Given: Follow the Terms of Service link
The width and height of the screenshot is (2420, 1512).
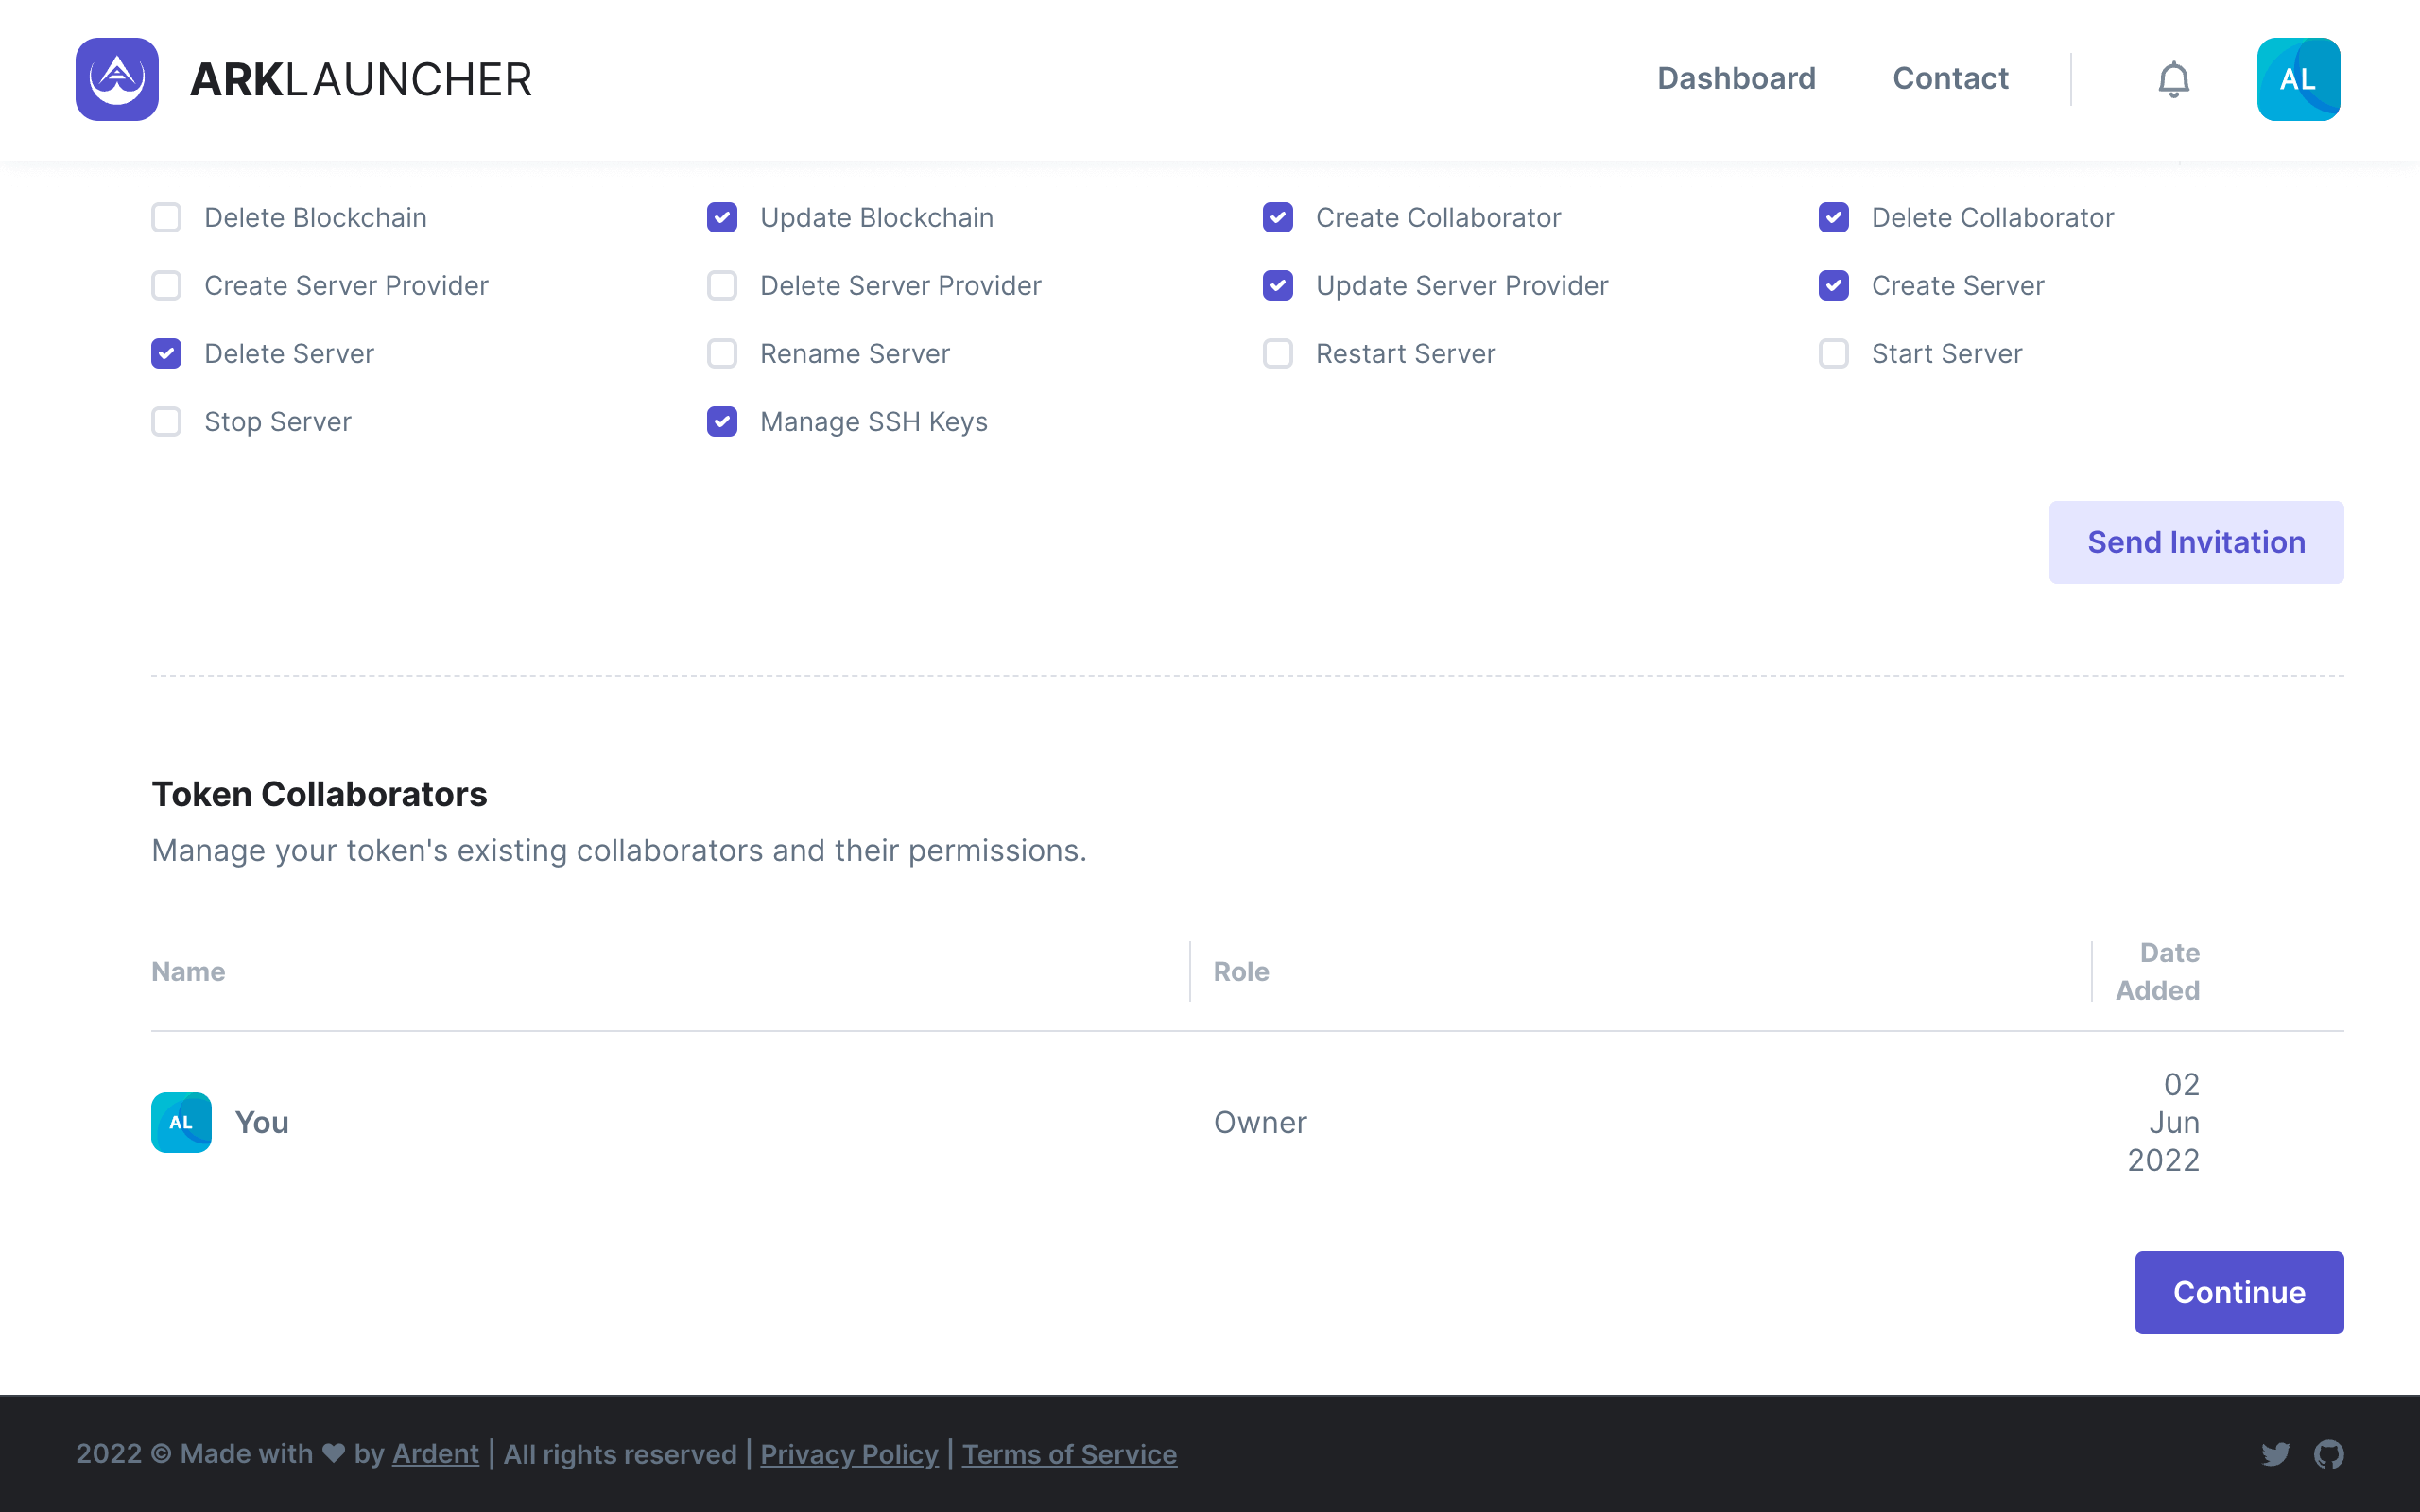Looking at the screenshot, I should click(x=1069, y=1453).
